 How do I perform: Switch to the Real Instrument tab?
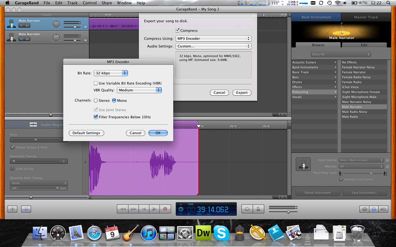[316, 17]
